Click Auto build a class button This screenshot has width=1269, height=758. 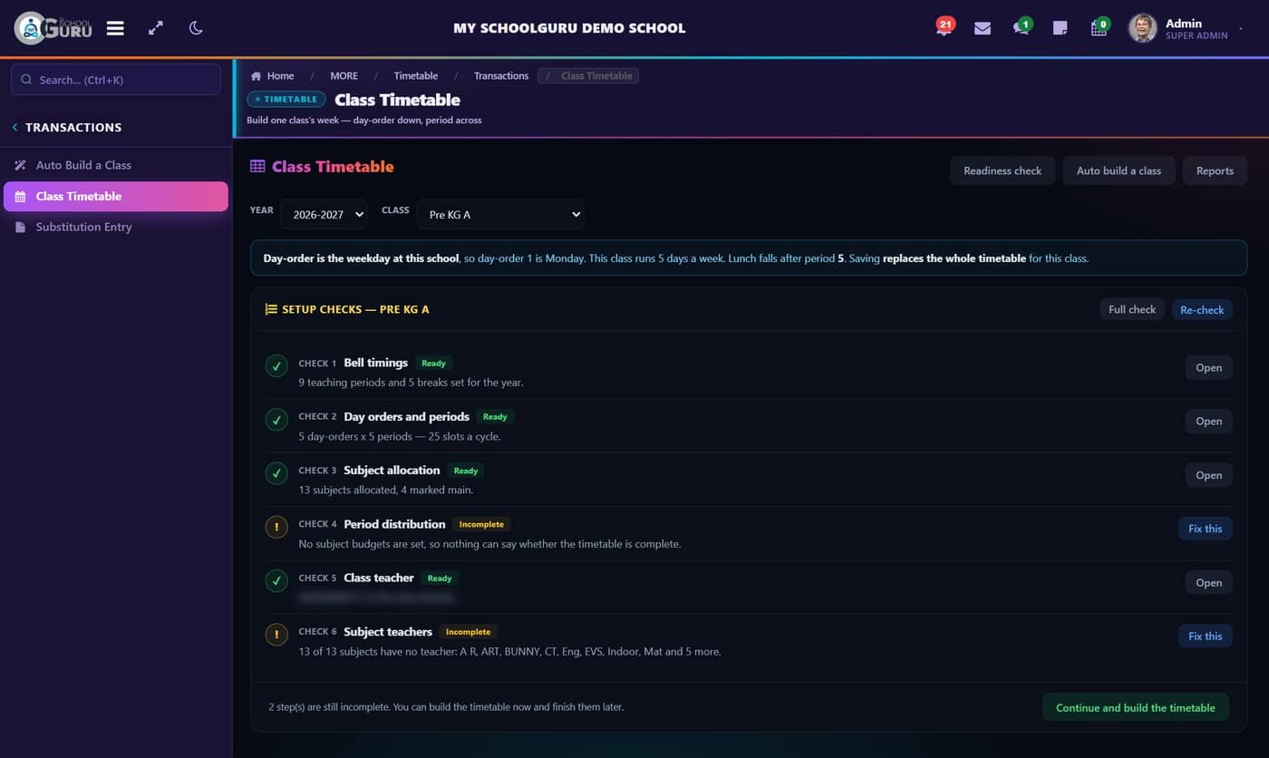pyautogui.click(x=1119, y=170)
